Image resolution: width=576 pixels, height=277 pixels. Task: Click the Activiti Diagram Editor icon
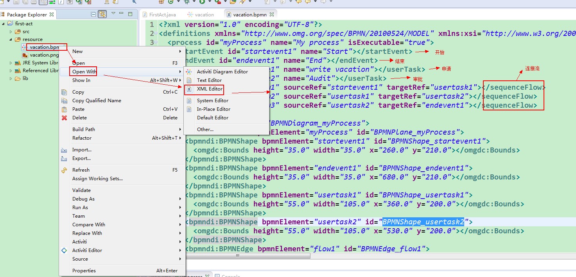click(x=189, y=72)
